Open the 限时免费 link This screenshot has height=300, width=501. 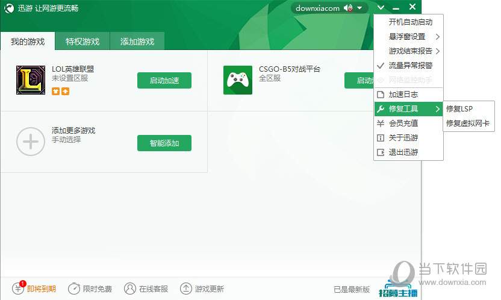[x=97, y=289]
